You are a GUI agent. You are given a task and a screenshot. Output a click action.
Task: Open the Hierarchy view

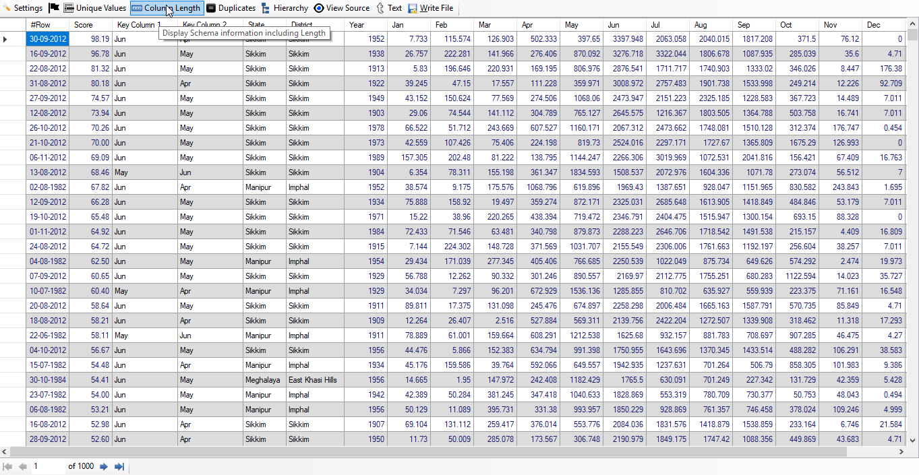coord(285,8)
